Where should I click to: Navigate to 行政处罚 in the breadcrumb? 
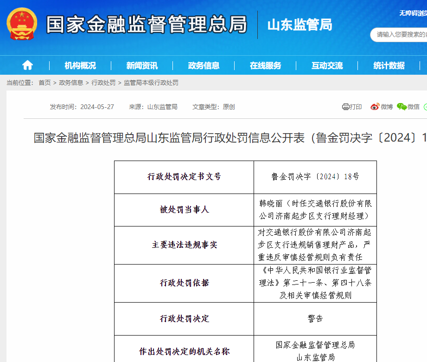point(103,83)
